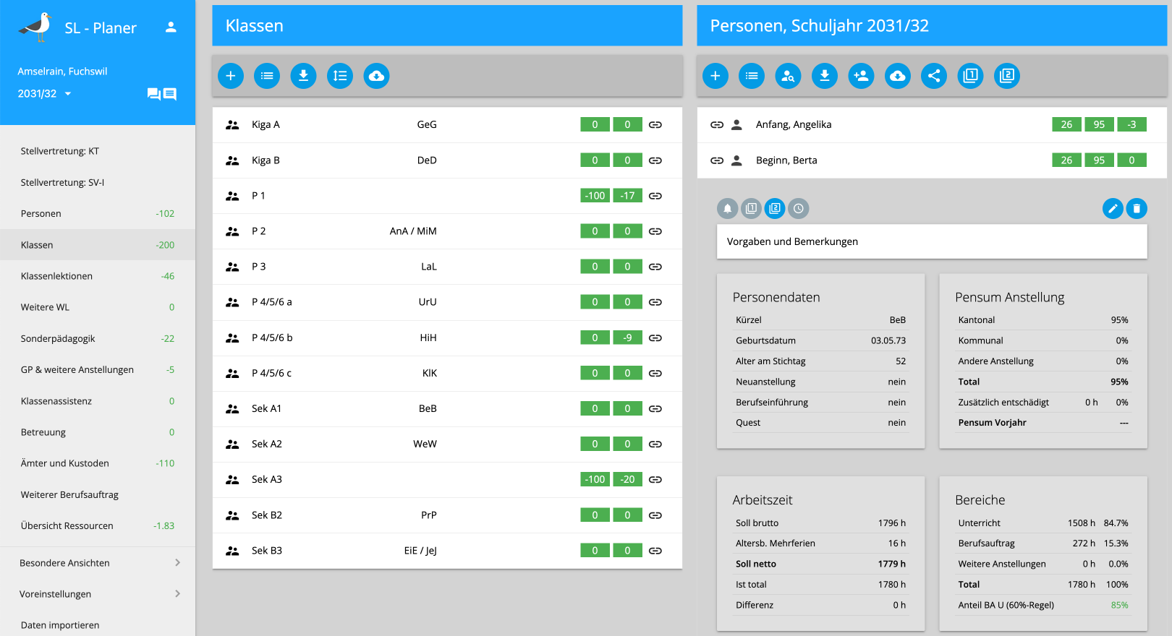
Task: Click the numbered list sort icon in Klassen toolbar
Action: (x=340, y=76)
